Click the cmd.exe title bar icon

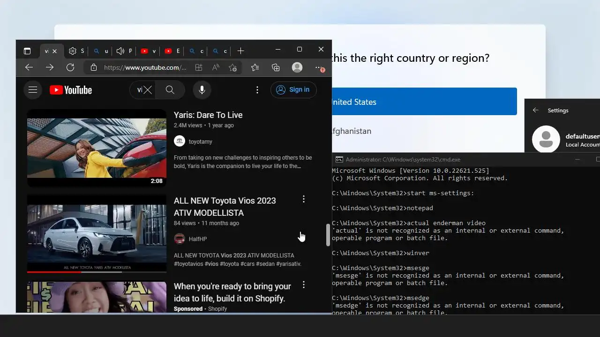pos(339,160)
